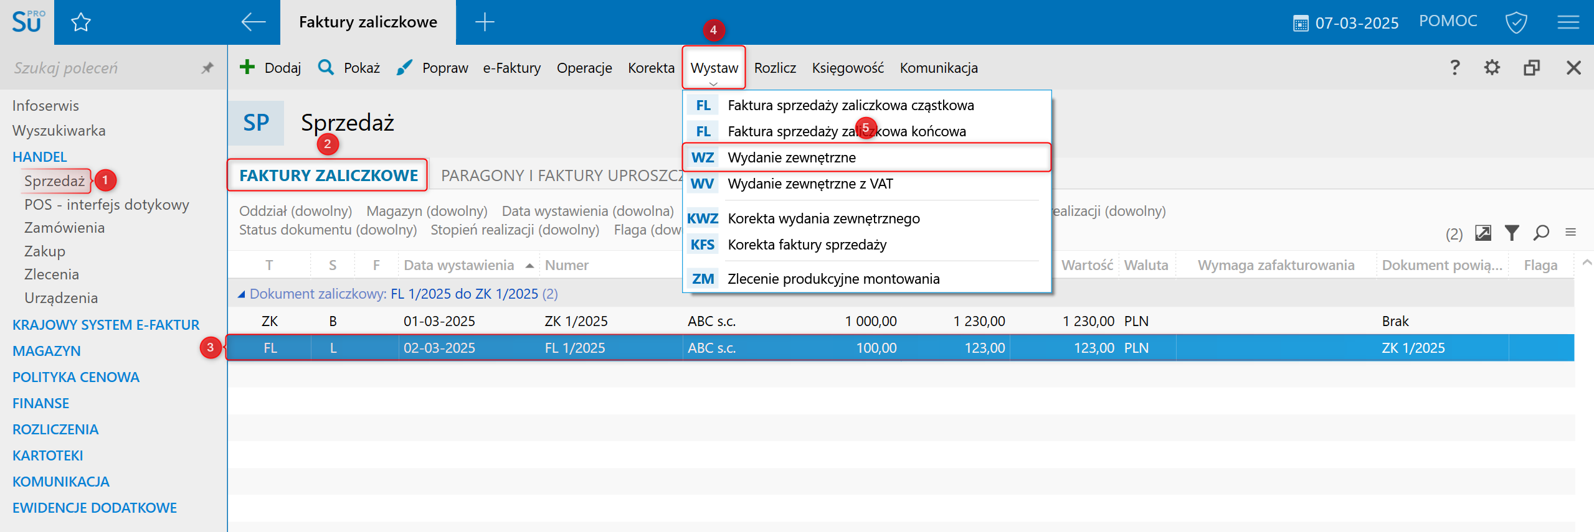Switch to PARAGONY I FAKTURY UPROSZCZONE tab
This screenshot has height=532, width=1594.
[x=562, y=175]
